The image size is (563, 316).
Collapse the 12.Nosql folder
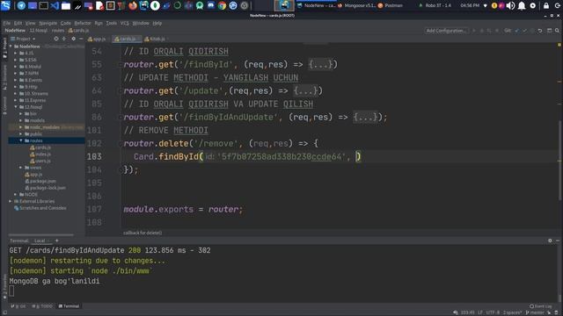(16, 107)
